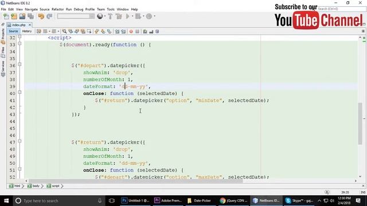Click the Shift Line Left icon
This screenshot has width=367, height=206.
point(117,31)
